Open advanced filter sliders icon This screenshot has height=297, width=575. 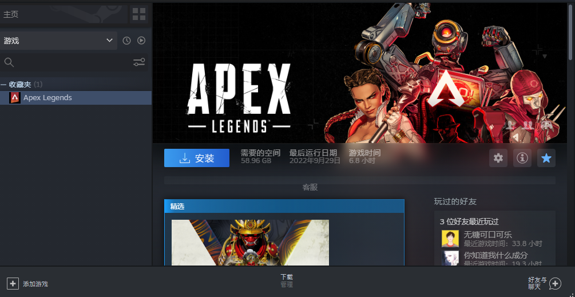point(139,62)
